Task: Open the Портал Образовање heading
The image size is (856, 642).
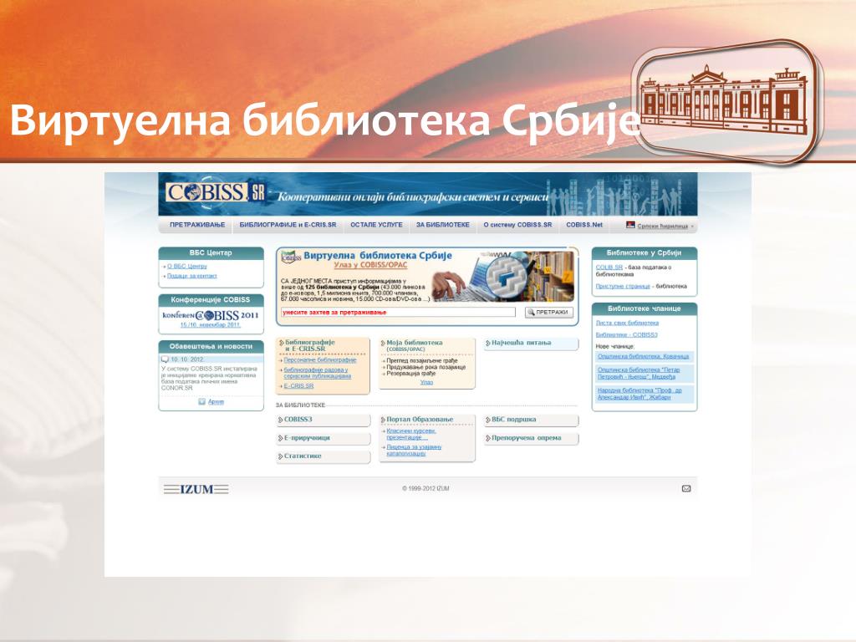Action: click(x=420, y=420)
